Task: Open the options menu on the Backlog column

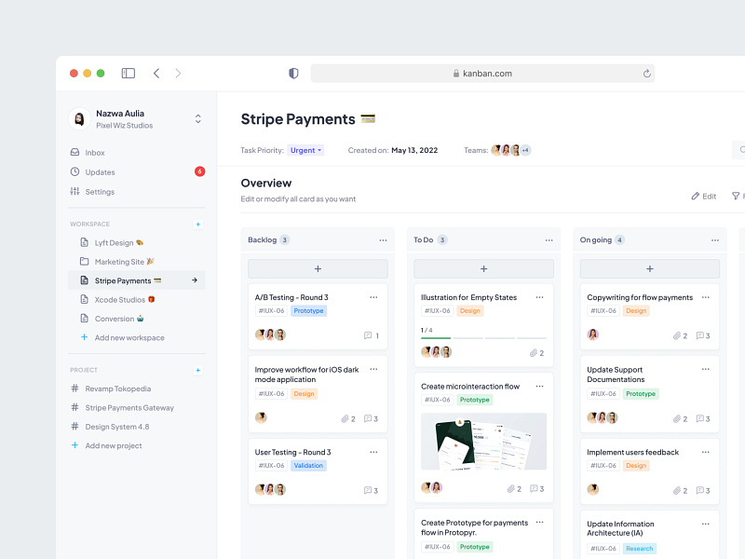Action: (x=383, y=239)
